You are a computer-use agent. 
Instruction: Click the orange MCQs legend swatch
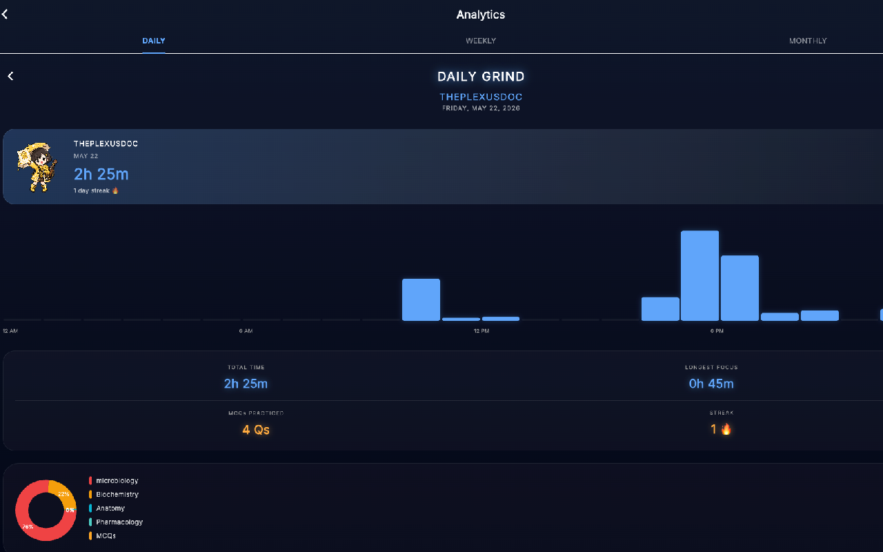[x=90, y=535]
